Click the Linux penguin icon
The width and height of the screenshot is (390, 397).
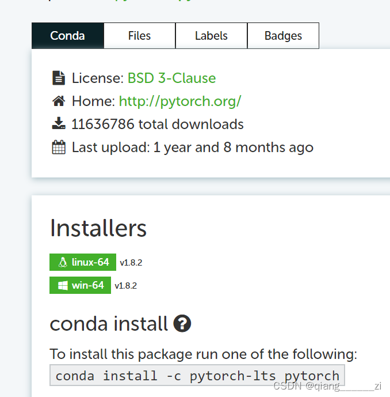(x=63, y=262)
